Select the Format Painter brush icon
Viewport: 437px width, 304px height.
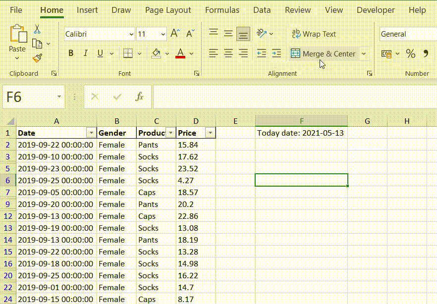pyautogui.click(x=37, y=58)
